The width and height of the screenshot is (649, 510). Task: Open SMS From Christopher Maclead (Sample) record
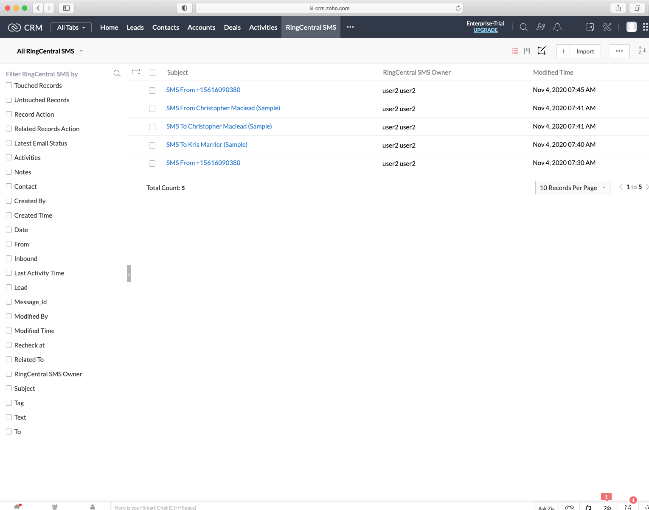[x=223, y=108]
